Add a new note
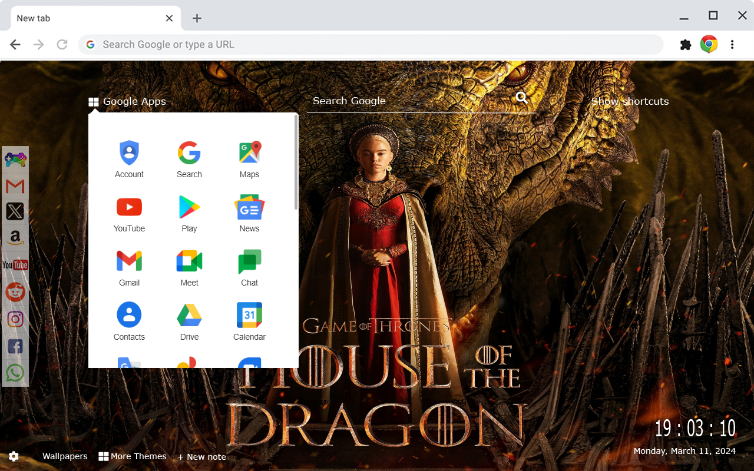754x471 pixels. coord(201,457)
